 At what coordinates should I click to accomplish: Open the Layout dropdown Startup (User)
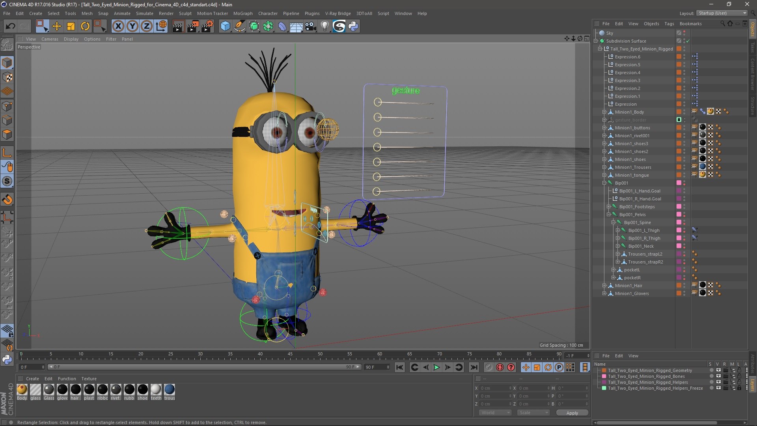pos(722,13)
